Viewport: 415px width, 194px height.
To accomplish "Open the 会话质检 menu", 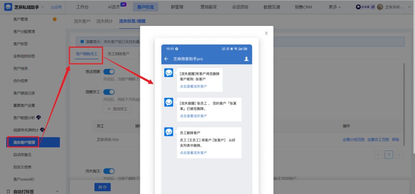I will click(240, 7).
